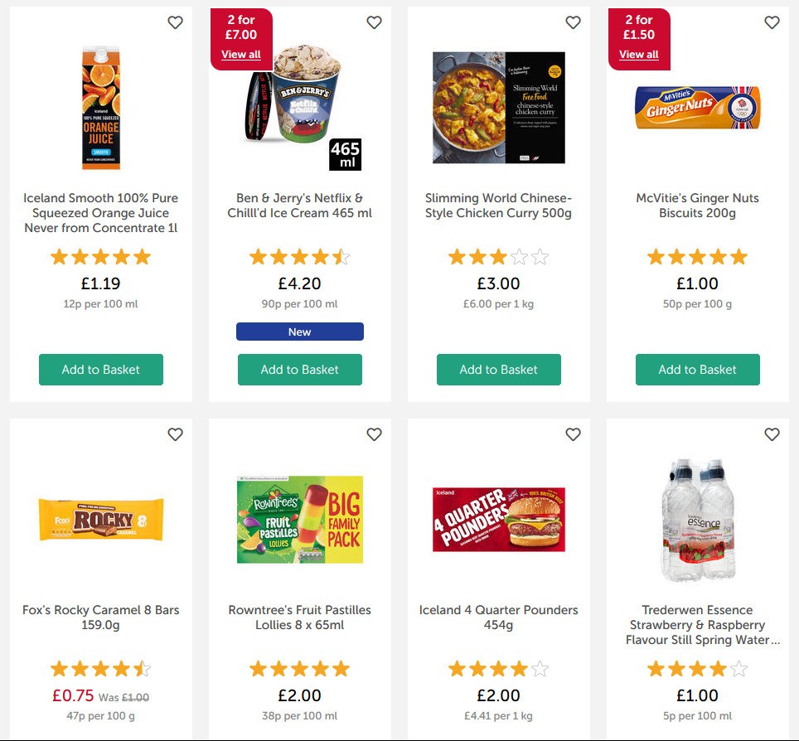
Task: Add the Quarter Pounders to favourites
Action: coord(573,434)
